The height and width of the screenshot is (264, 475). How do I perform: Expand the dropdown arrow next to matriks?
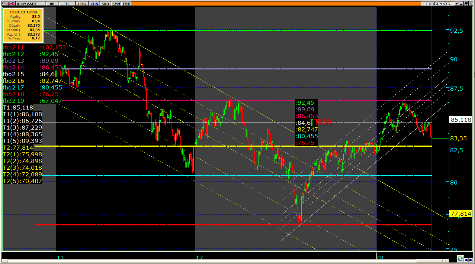pyautogui.click(x=457, y=3)
